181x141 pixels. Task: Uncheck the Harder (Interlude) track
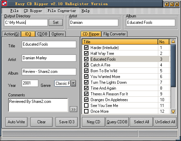(x=86, y=48)
